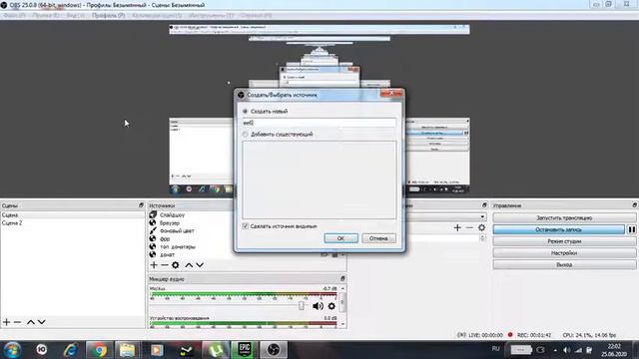Screen dimensions: 639x359
Task: Open the Справка menu
Action: tap(256, 16)
